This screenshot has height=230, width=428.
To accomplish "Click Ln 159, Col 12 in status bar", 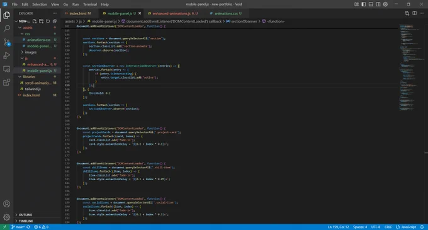I will coord(338,227).
